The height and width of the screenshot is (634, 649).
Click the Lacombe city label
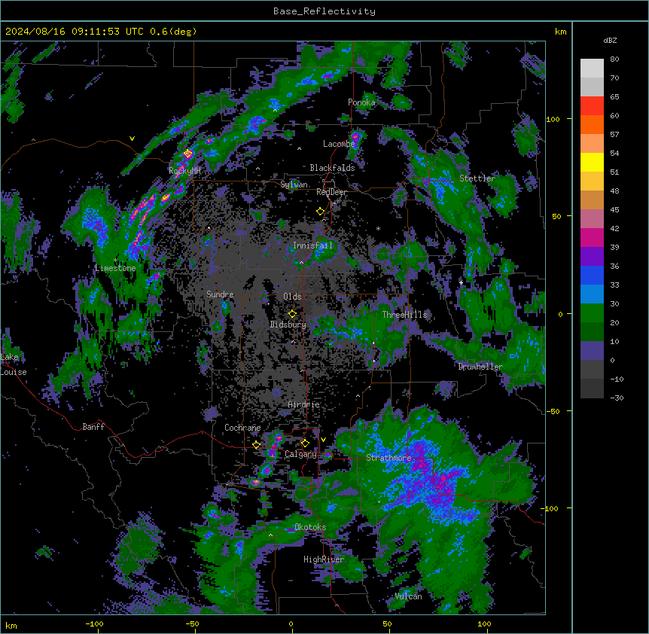click(x=339, y=144)
